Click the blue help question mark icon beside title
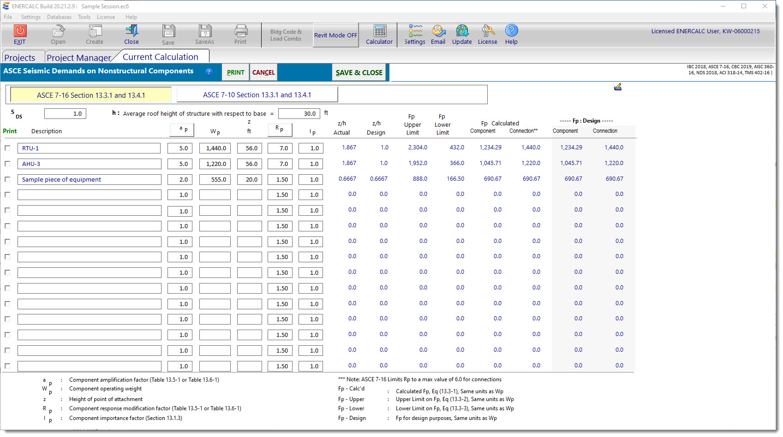 click(209, 72)
